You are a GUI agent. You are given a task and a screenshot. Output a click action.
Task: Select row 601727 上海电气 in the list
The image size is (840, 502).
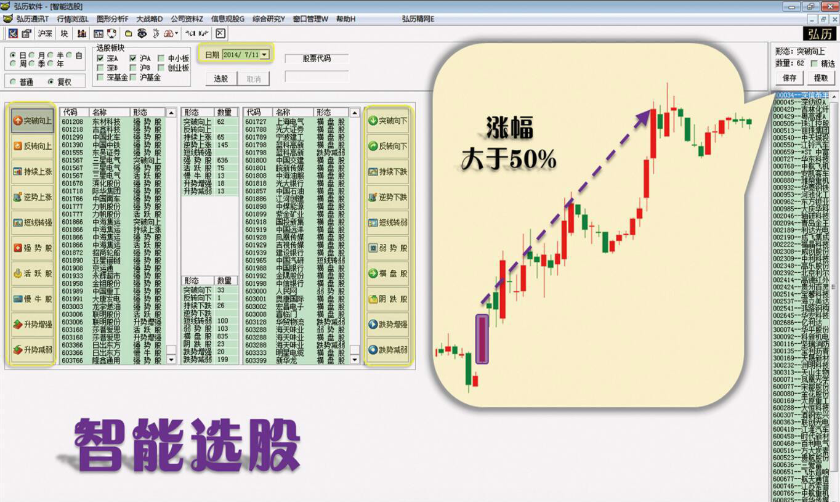(296, 122)
